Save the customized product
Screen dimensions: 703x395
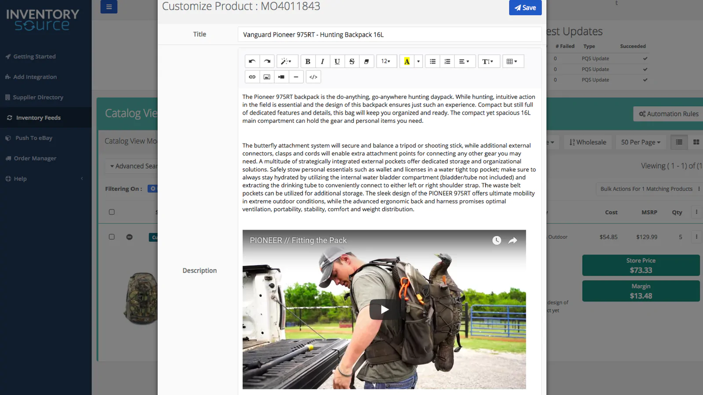525,7
